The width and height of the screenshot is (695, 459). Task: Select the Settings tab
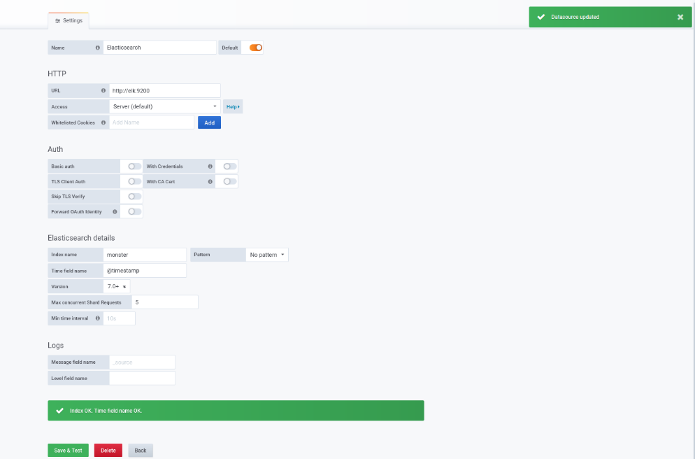[69, 20]
